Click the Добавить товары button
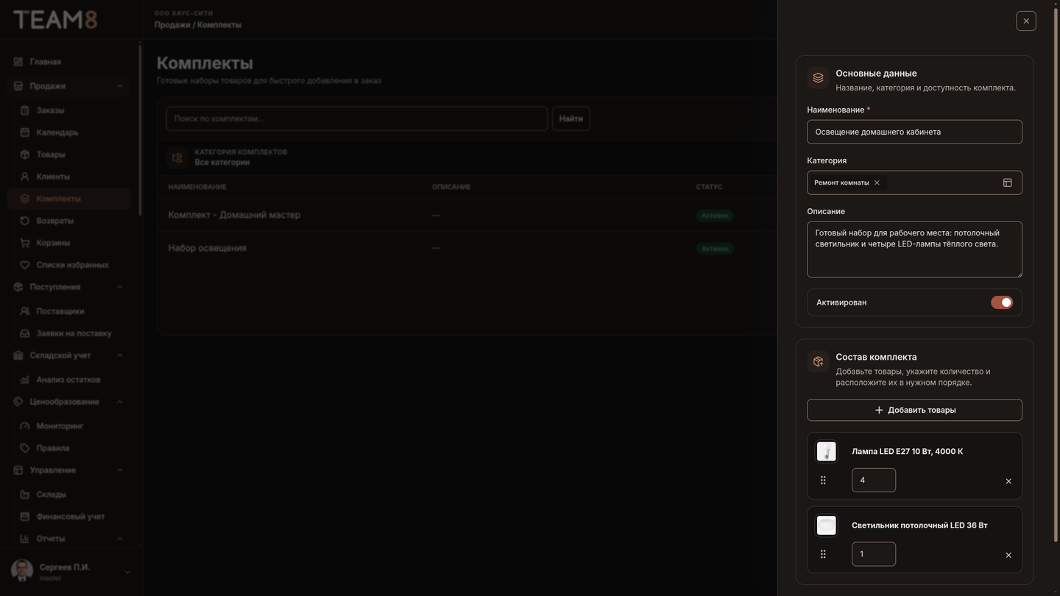This screenshot has height=596, width=1060. coord(914,410)
